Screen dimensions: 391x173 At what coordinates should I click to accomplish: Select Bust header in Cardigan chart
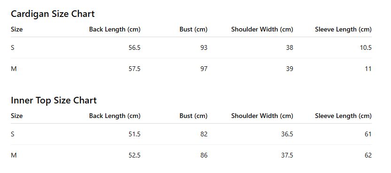(x=194, y=30)
